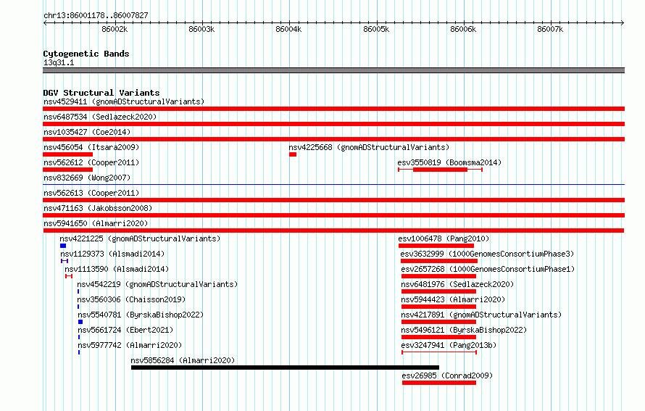
Task: Click the nsv4529411 gnomADStructuralVariants label
Action: [124, 101]
